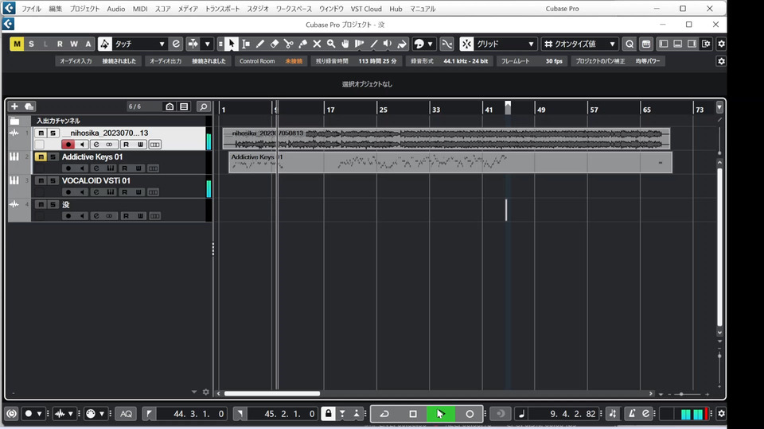This screenshot has height=429, width=764.
Task: Open the audio record mode dropdown
Action: 64,414
